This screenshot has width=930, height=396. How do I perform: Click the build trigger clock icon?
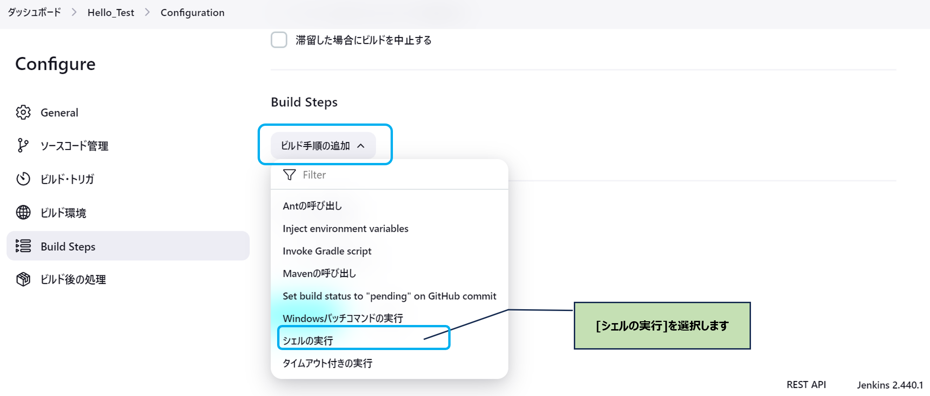(23, 179)
